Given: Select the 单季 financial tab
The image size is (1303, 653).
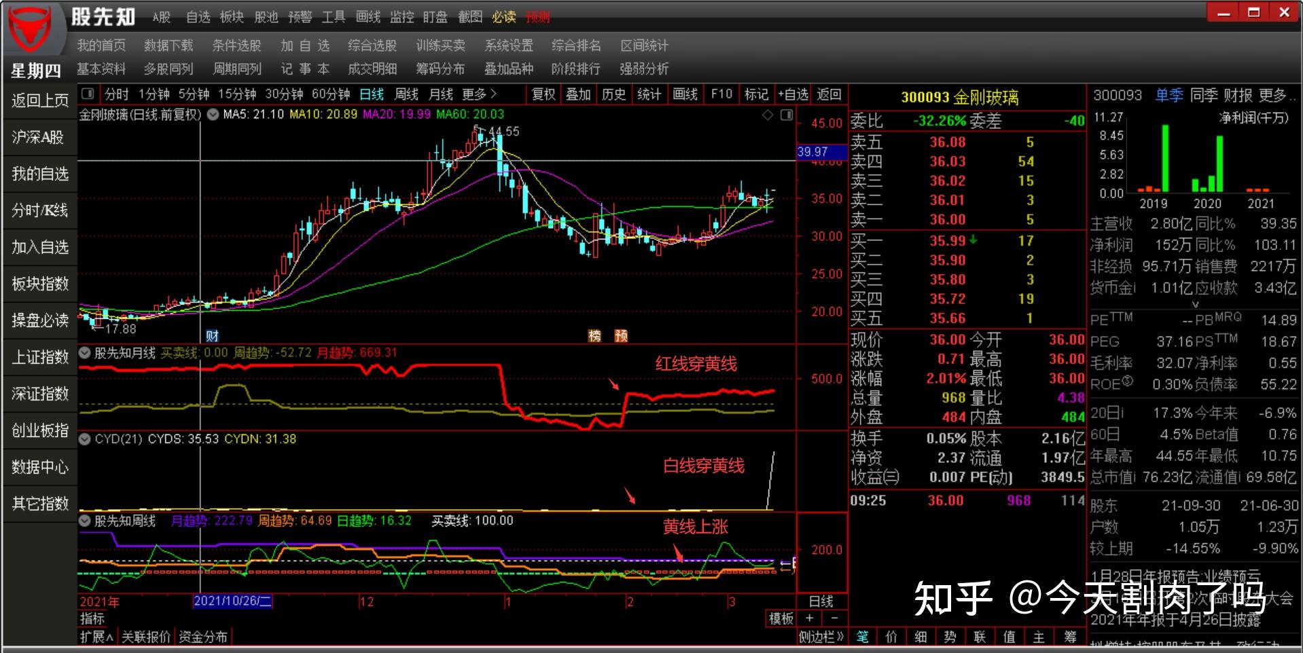Looking at the screenshot, I should (x=1169, y=96).
